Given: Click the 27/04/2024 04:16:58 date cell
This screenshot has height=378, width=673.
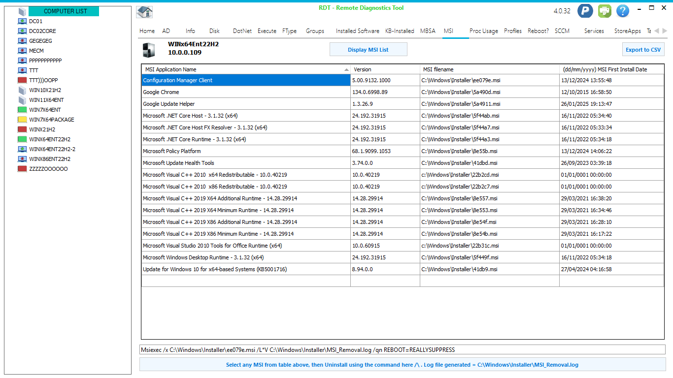Looking at the screenshot, I should click(611, 269).
